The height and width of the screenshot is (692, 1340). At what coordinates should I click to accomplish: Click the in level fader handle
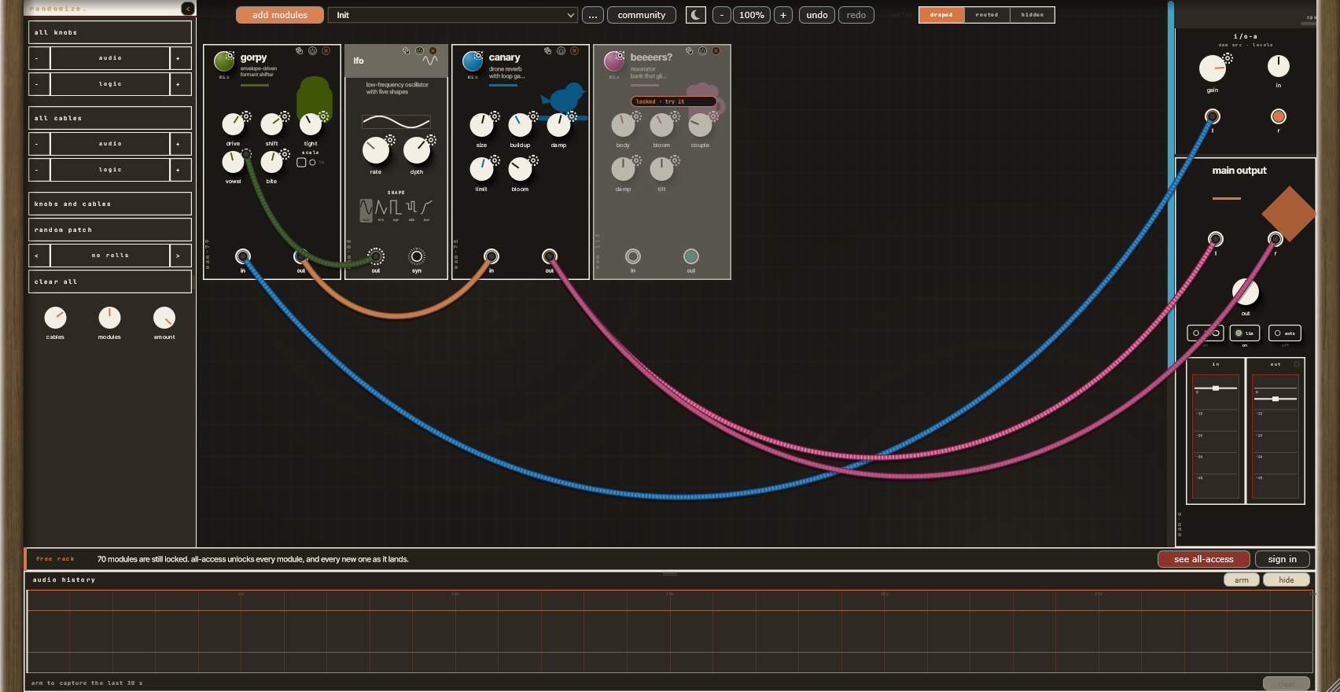point(1216,388)
